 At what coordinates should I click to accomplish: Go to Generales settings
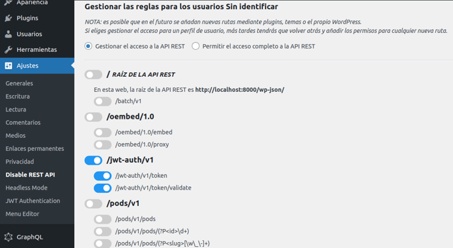point(19,83)
